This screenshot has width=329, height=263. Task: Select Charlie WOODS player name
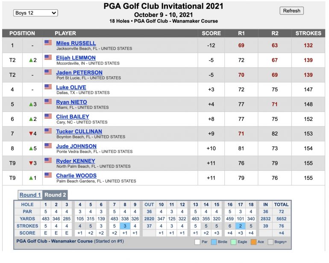(76, 176)
